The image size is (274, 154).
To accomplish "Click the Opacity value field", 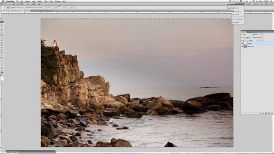I will pyautogui.click(x=260, y=35).
